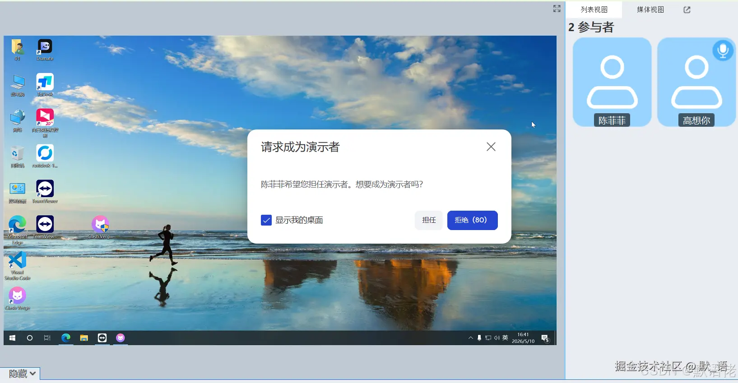
Task: Open the 01 user folder icon
Action: (x=17, y=50)
